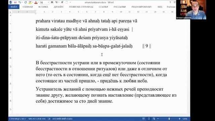Viewport: 215px width, 121px height.
Task: Click the word "Устранитель" in last paragraph
Action: [x=49, y=89]
